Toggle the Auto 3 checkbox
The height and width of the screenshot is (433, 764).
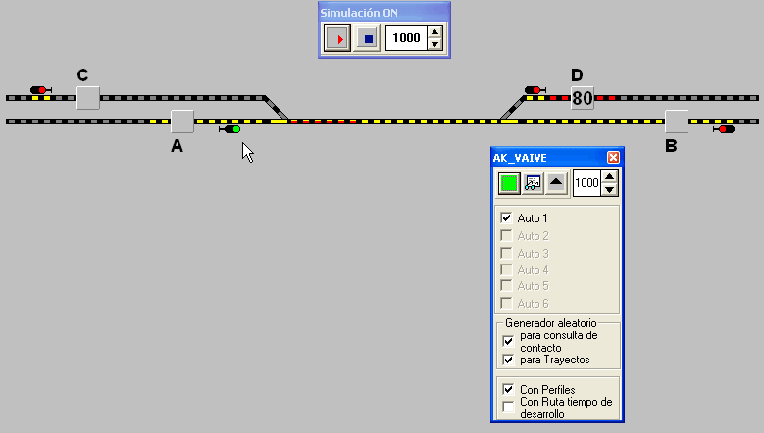(x=506, y=254)
